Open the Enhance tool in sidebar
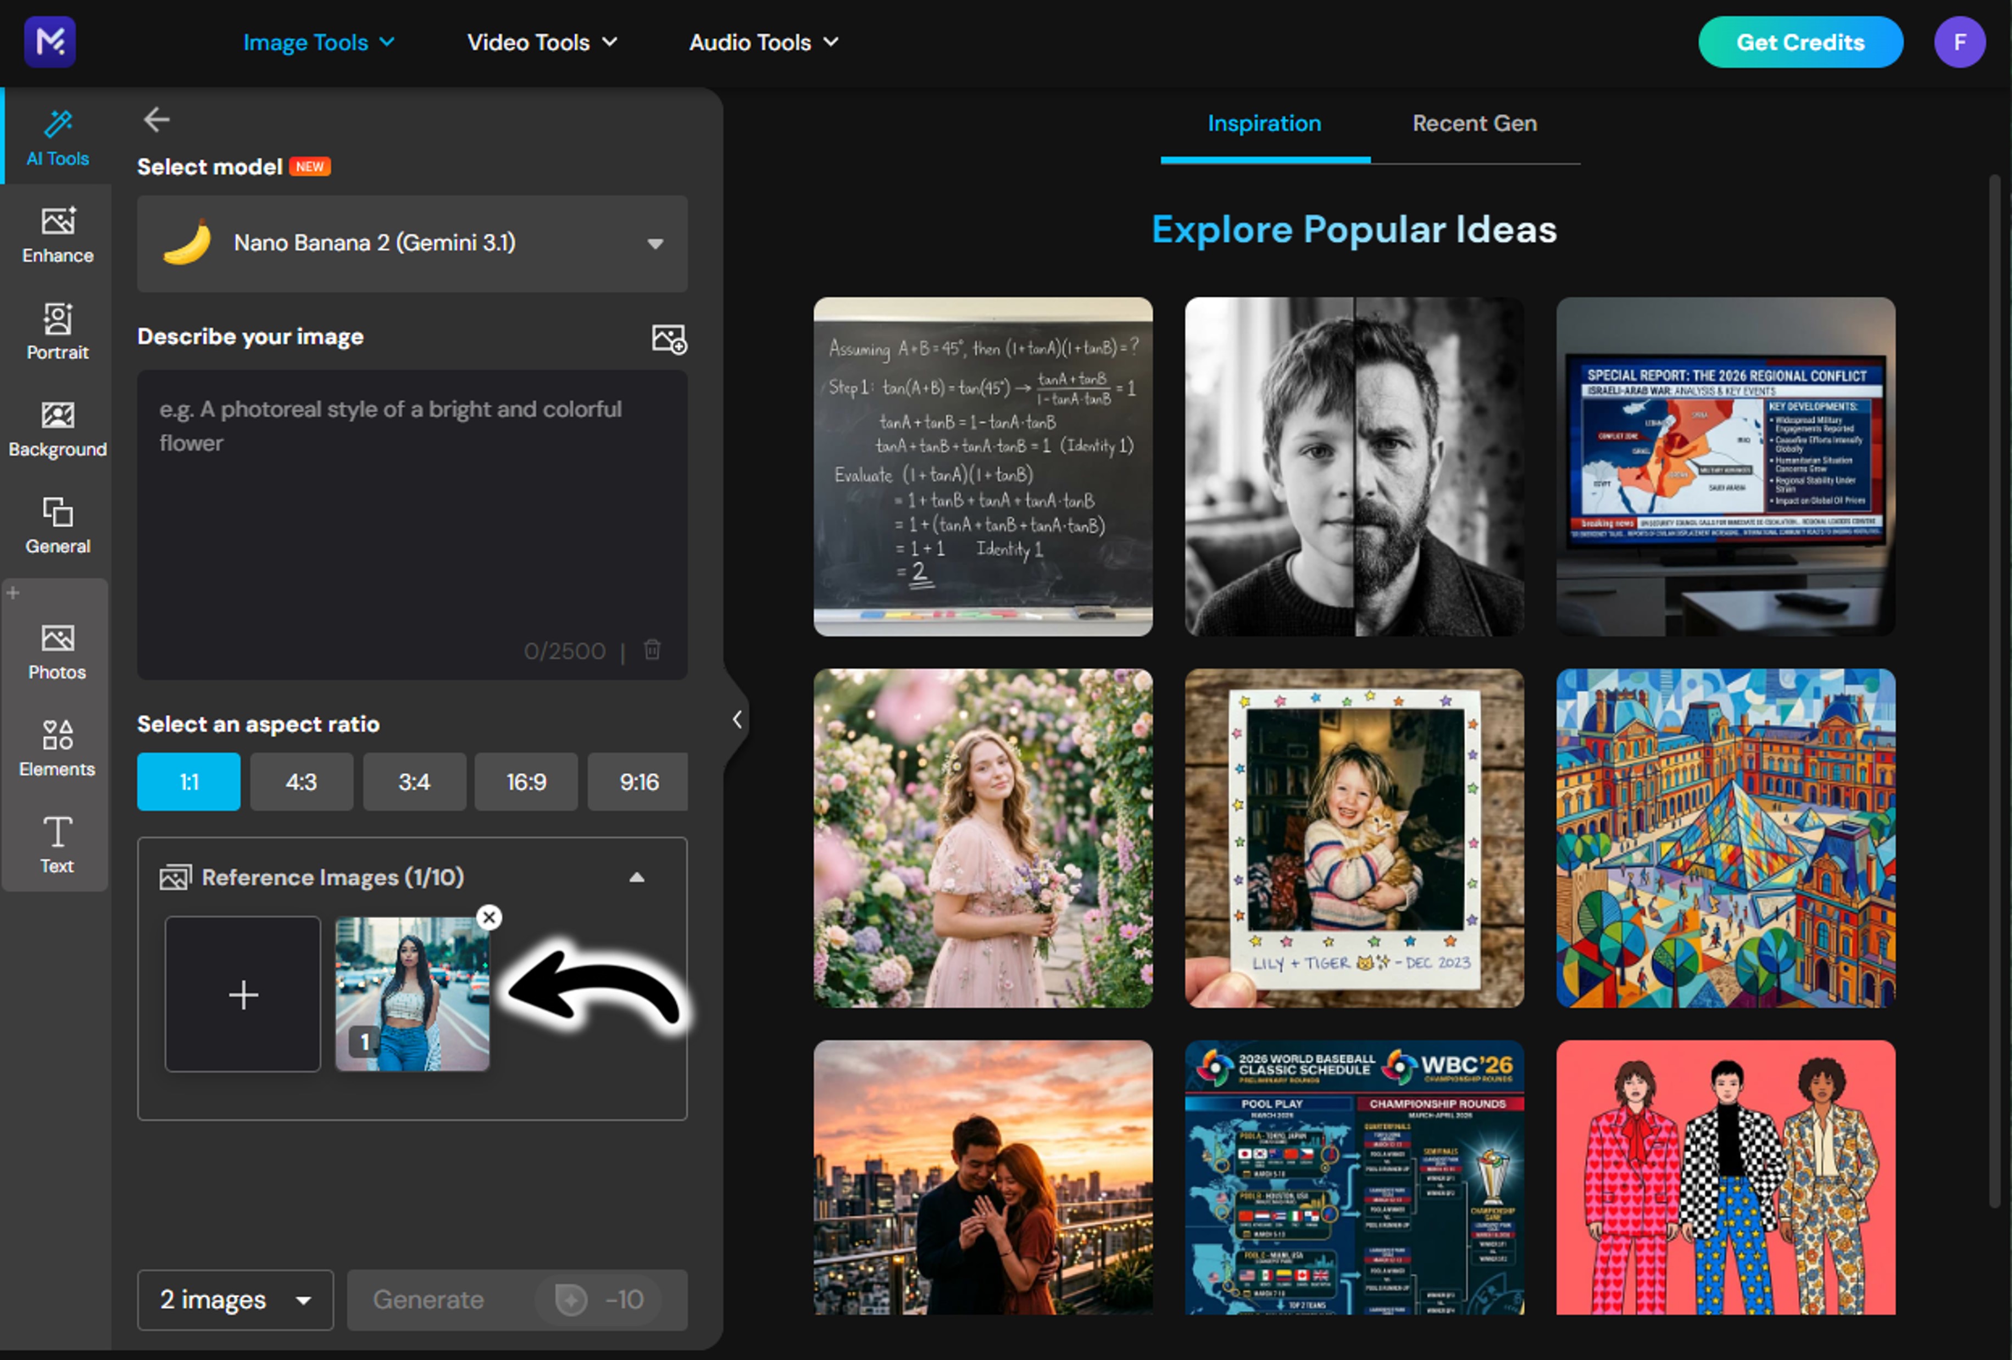The width and height of the screenshot is (2012, 1360). tap(57, 234)
